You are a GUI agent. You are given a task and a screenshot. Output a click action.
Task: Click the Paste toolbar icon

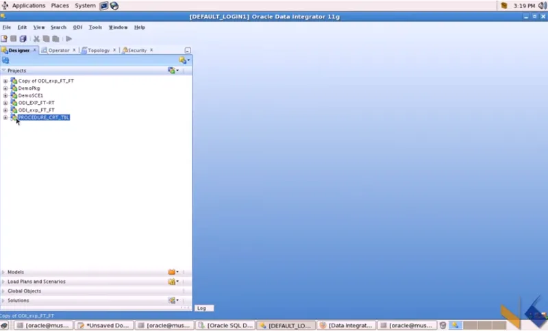coord(55,39)
